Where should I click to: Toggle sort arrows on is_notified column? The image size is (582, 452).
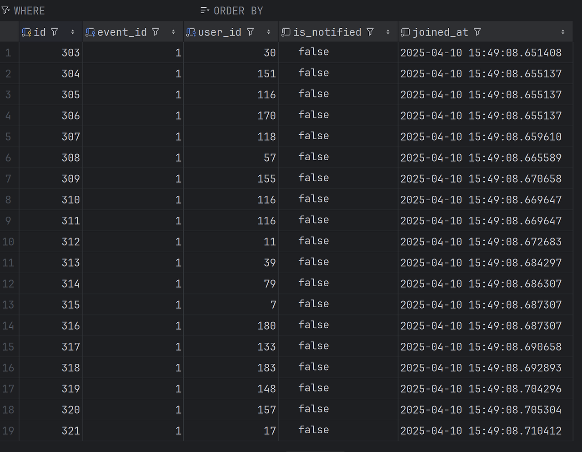click(x=388, y=32)
